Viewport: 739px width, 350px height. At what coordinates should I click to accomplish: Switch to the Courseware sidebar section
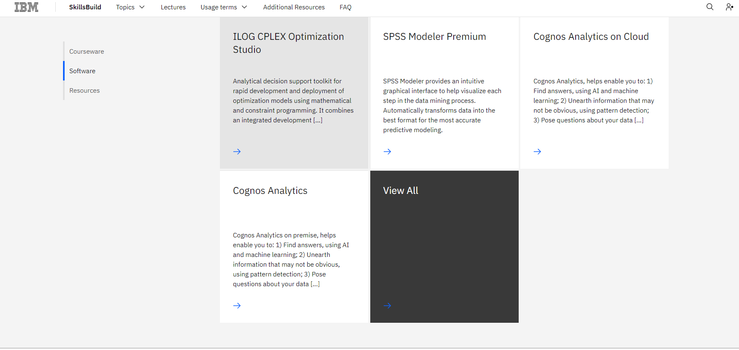(87, 51)
